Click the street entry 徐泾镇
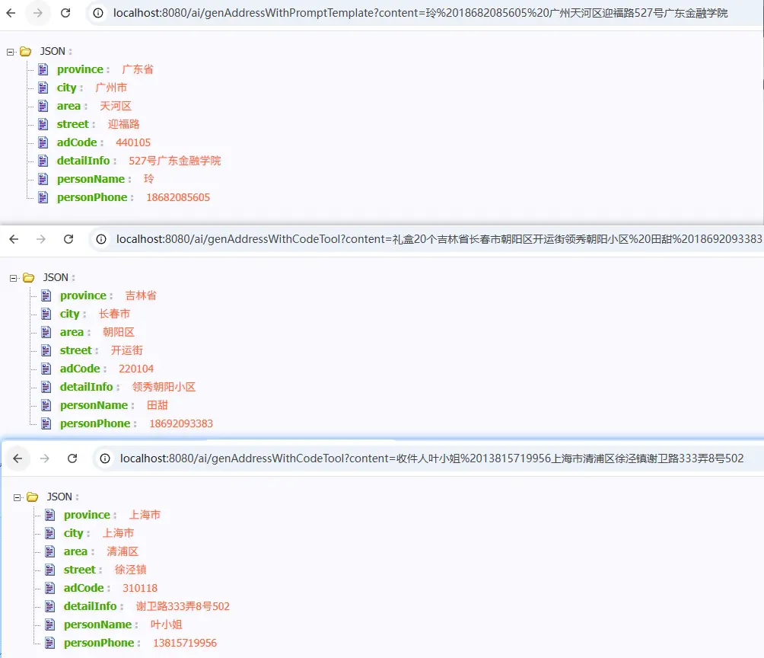The width and height of the screenshot is (764, 658). 130,570
